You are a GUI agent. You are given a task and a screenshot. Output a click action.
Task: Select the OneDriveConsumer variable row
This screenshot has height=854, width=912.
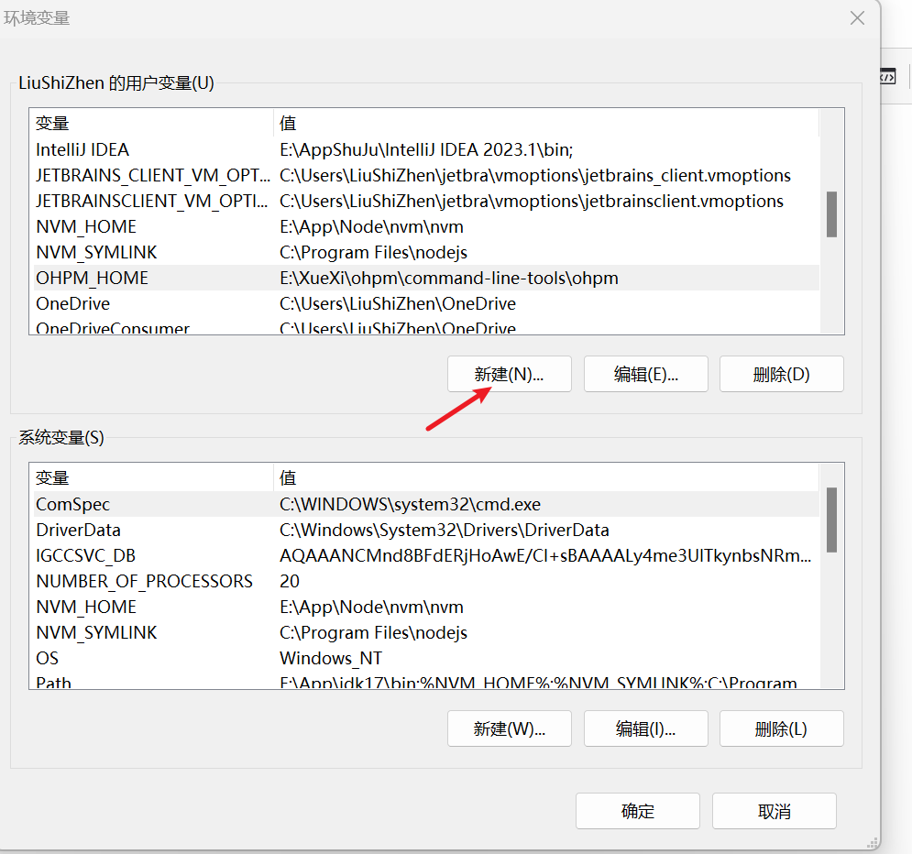click(x=424, y=327)
